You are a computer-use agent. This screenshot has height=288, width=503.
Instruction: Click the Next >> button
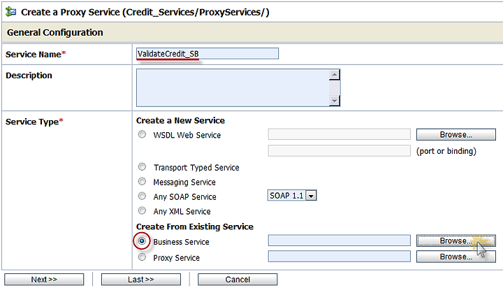click(x=44, y=280)
